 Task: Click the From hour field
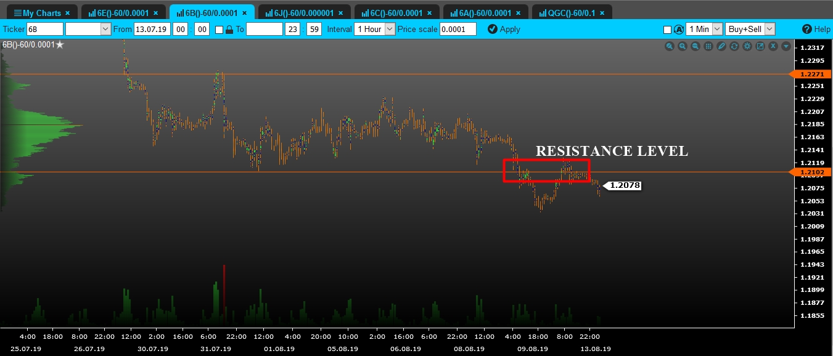181,29
